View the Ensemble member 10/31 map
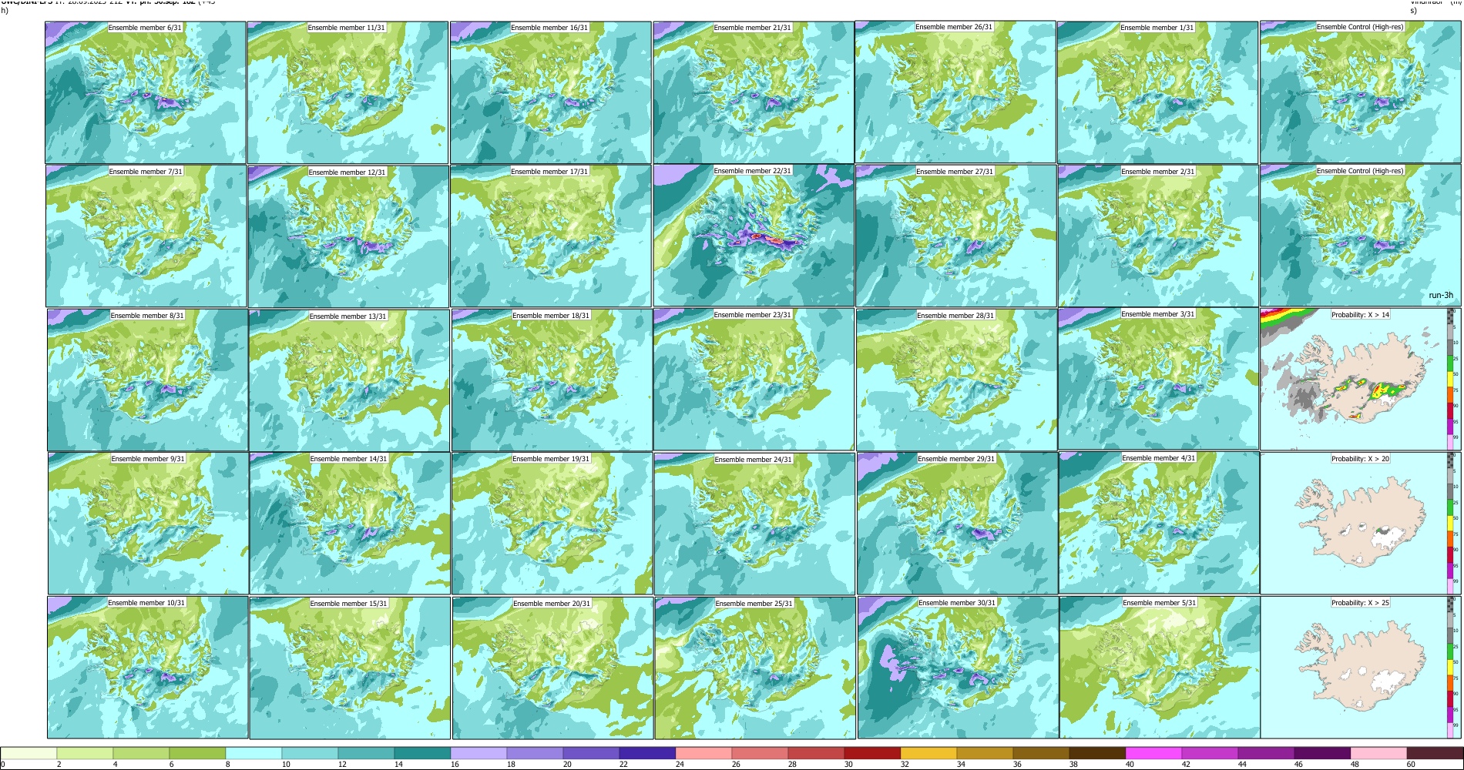This screenshot has height=770, width=1464. 147,668
